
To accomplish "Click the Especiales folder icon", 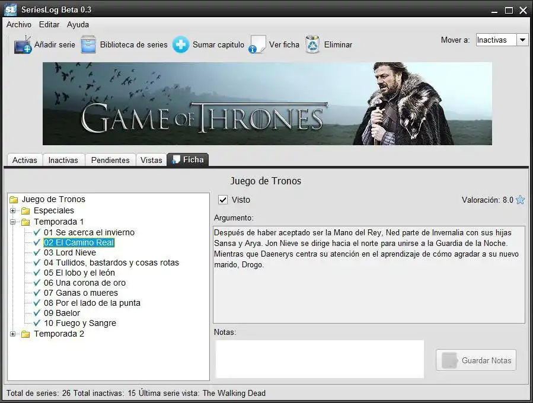I will pos(25,210).
